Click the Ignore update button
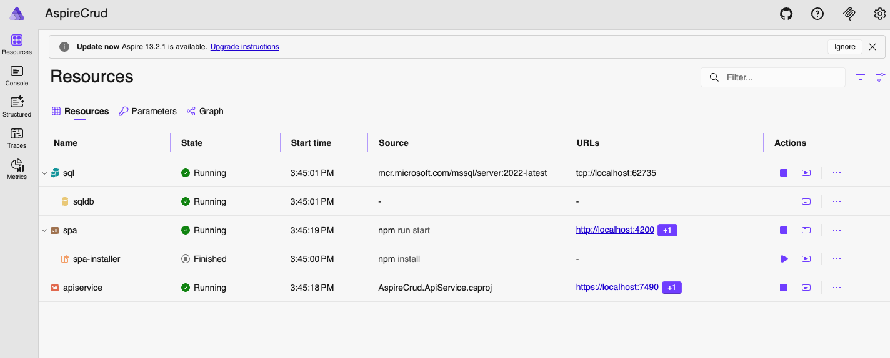Image resolution: width=890 pixels, height=358 pixels. click(844, 47)
